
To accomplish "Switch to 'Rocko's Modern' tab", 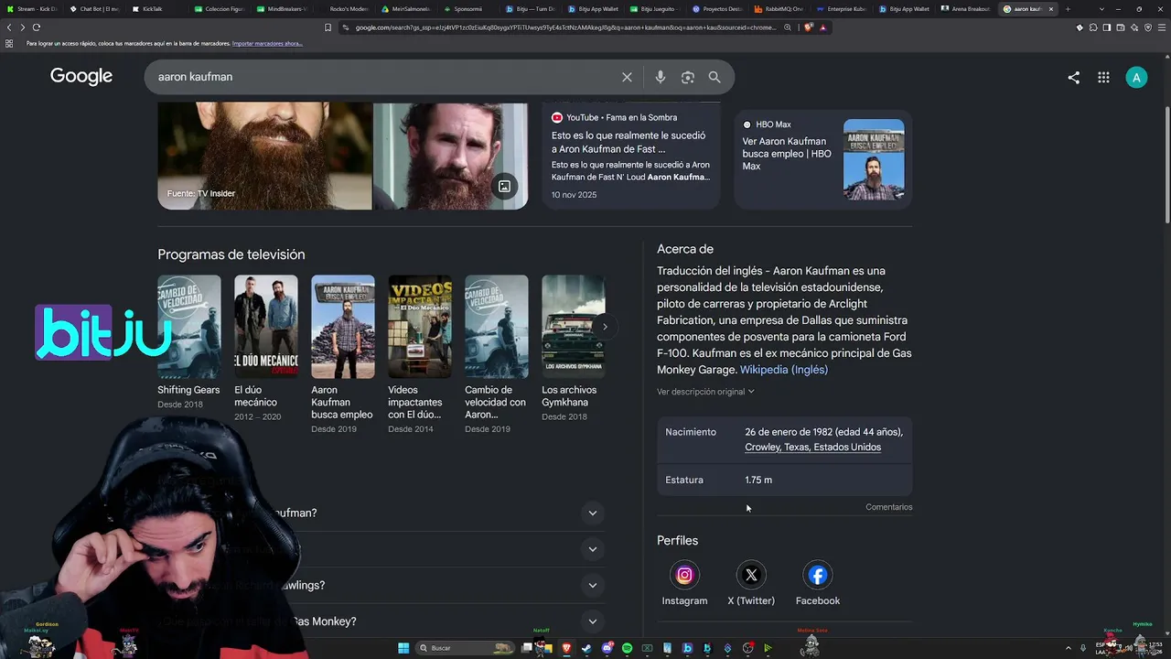I will (x=346, y=9).
